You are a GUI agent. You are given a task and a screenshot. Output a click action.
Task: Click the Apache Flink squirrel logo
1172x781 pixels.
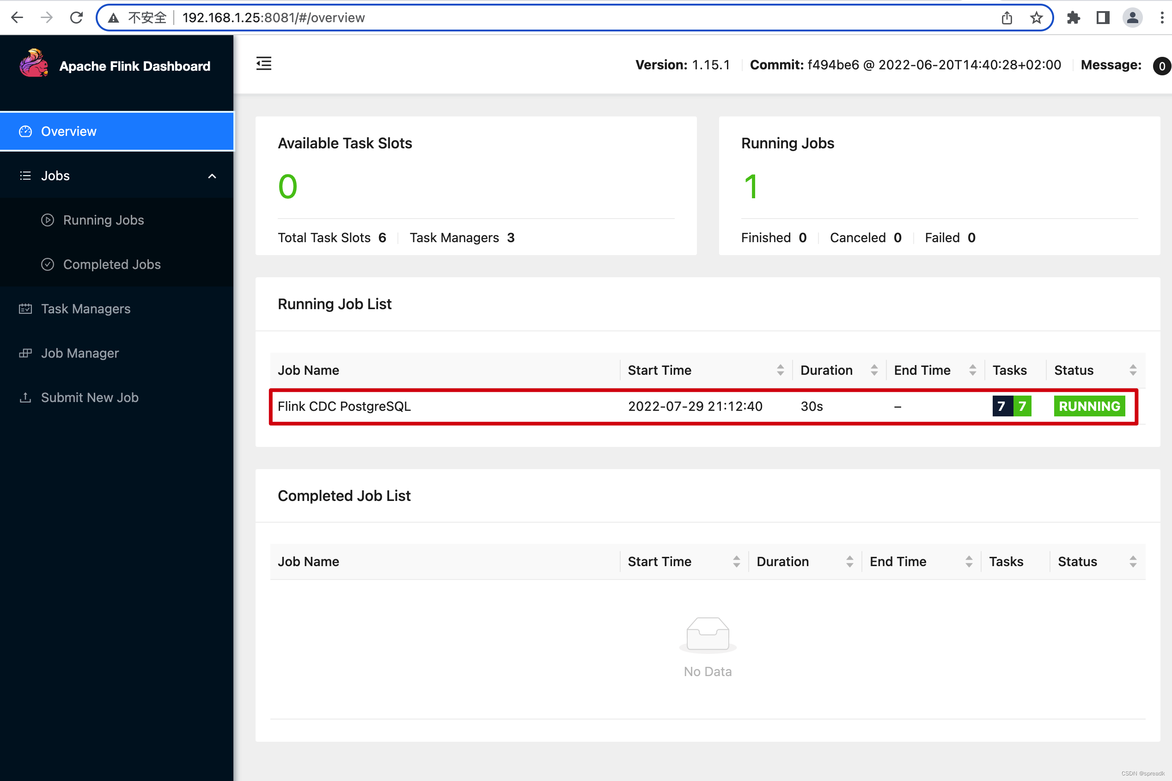pos(34,64)
